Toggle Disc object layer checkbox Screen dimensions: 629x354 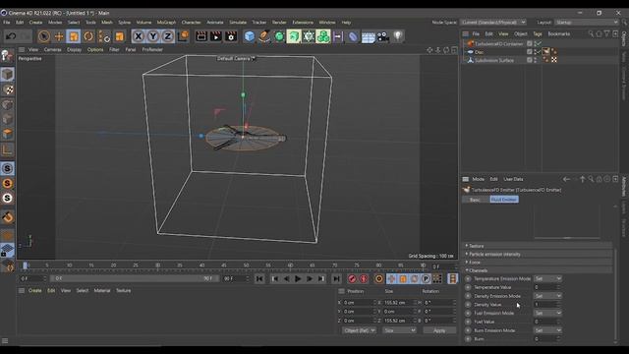click(x=530, y=52)
